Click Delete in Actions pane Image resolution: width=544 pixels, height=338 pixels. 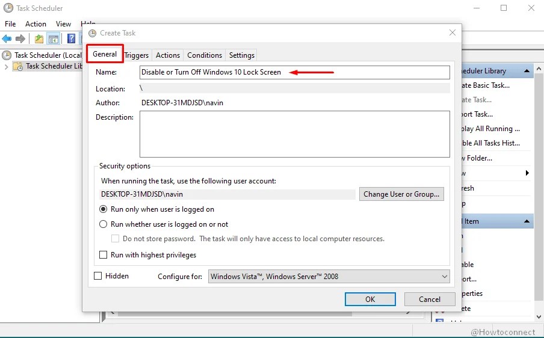(466, 309)
